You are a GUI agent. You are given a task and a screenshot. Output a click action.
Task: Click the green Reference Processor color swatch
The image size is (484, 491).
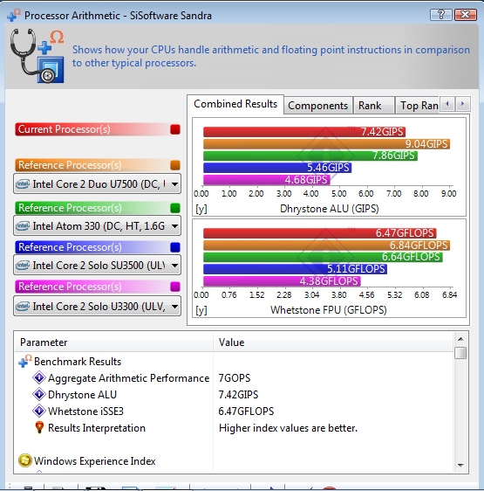click(175, 208)
